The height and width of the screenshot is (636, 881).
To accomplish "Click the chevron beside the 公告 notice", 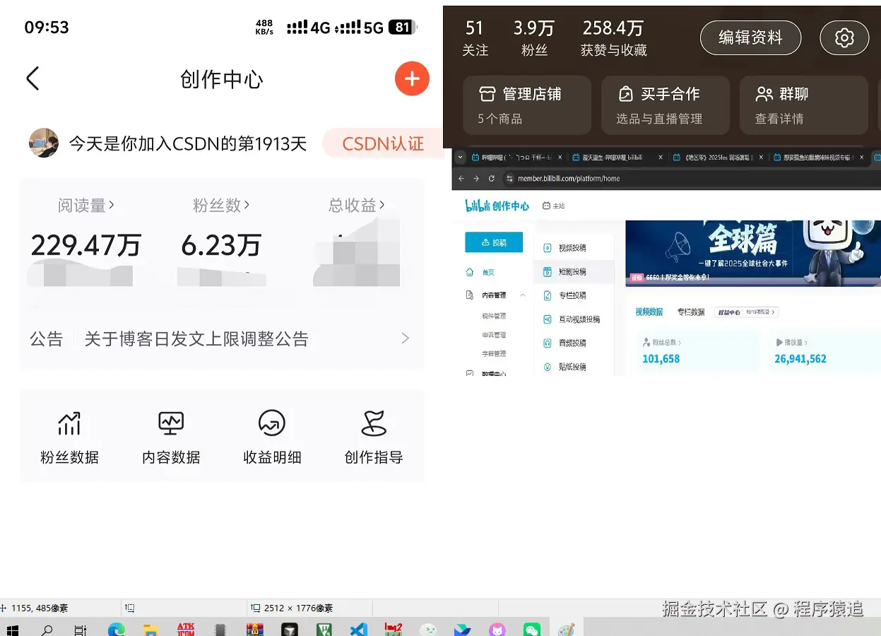I will (x=406, y=338).
